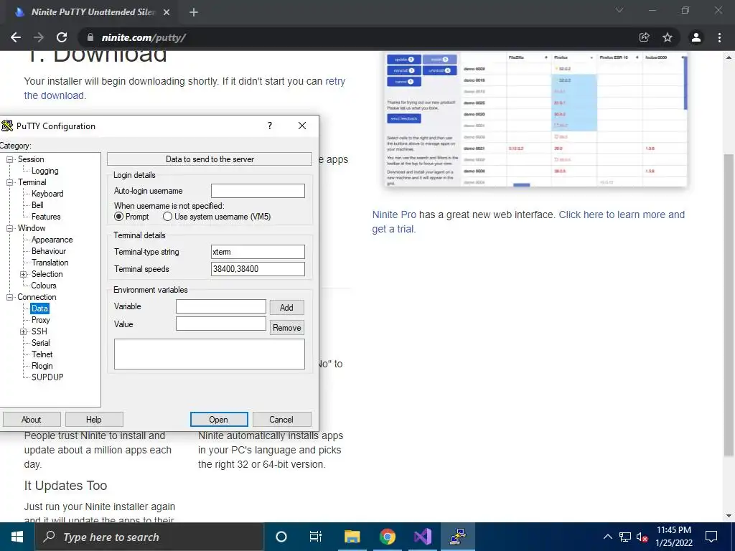
Task: Select Bell category
Action: [x=37, y=205]
